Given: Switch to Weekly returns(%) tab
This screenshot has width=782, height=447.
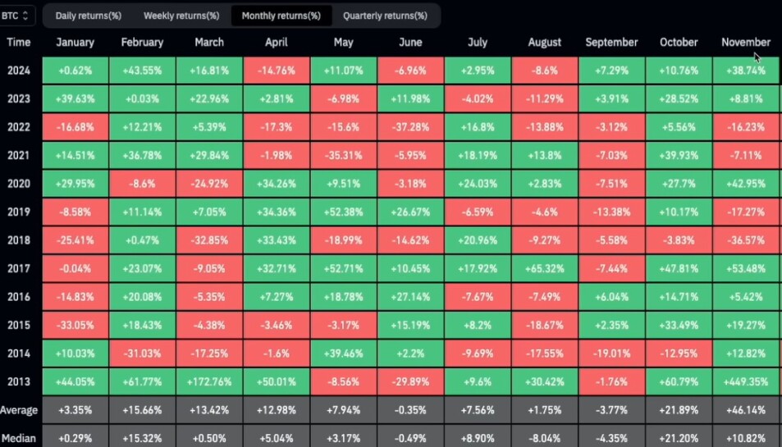Looking at the screenshot, I should (181, 16).
